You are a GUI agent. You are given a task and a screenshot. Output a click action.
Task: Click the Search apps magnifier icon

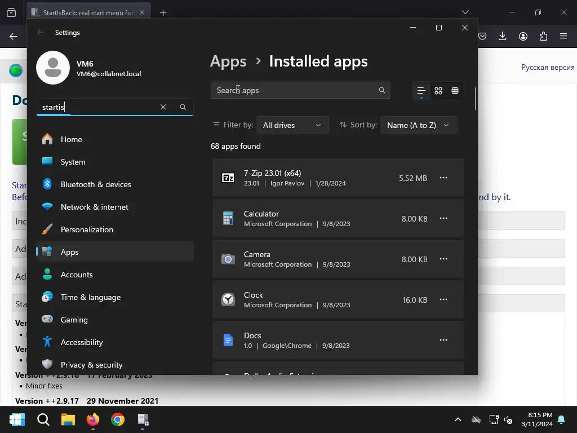click(x=382, y=90)
